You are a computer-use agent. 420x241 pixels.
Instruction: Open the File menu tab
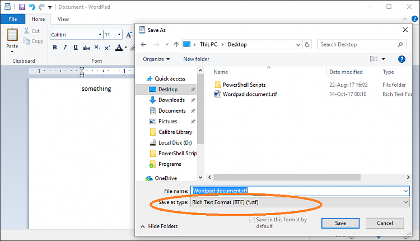tap(12, 19)
